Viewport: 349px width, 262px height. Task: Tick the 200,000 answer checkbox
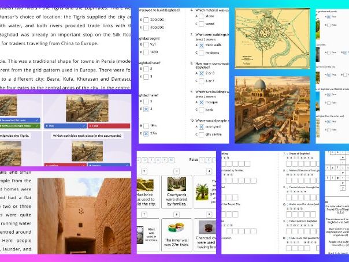pos(146,20)
